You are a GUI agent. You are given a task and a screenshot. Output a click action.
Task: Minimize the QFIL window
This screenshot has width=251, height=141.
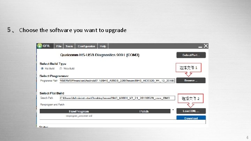pyautogui.click(x=200, y=46)
